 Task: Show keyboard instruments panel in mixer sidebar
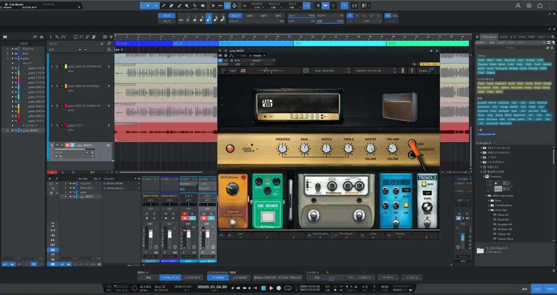point(53,250)
